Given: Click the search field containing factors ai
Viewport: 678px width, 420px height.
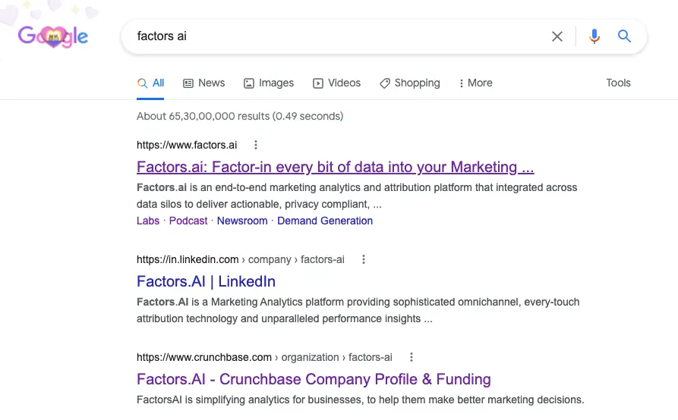Looking at the screenshot, I should 337,36.
